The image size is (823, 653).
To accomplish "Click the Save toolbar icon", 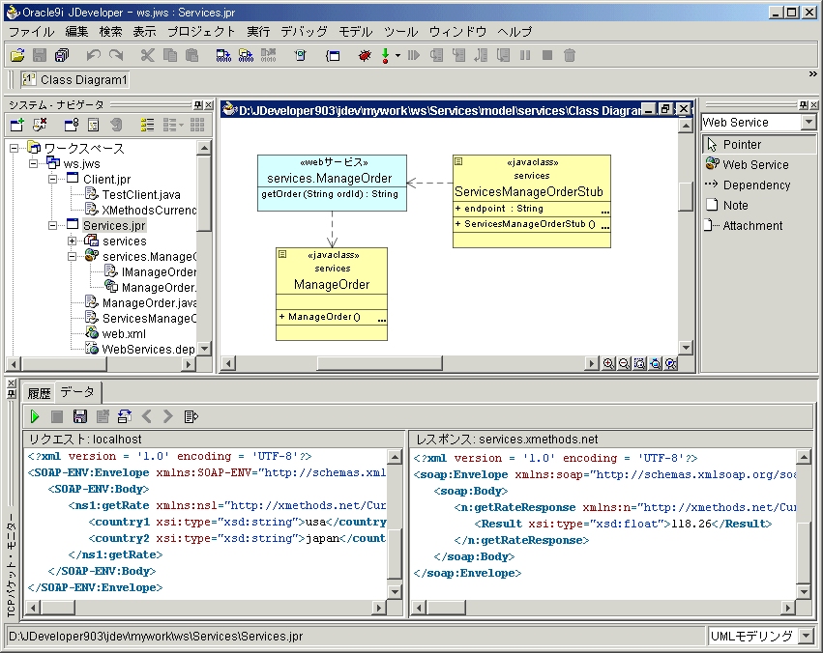I will coord(40,55).
